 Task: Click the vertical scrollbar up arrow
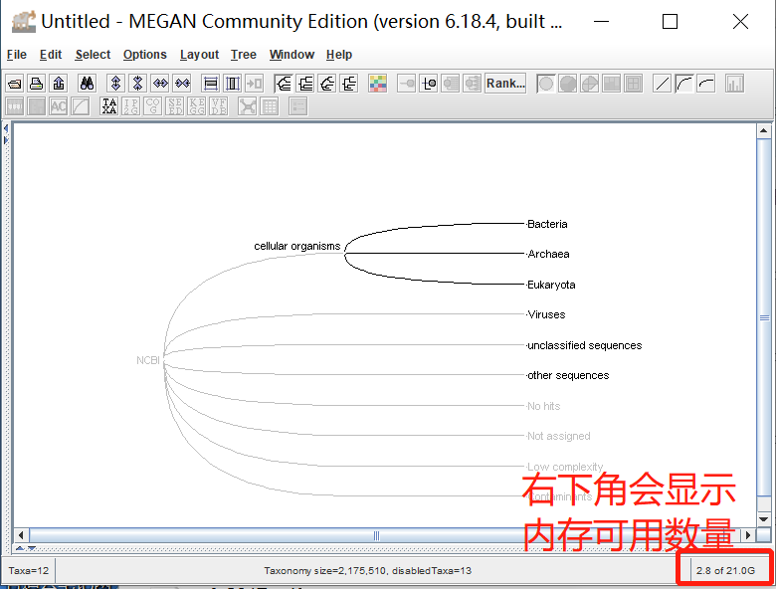(763, 130)
